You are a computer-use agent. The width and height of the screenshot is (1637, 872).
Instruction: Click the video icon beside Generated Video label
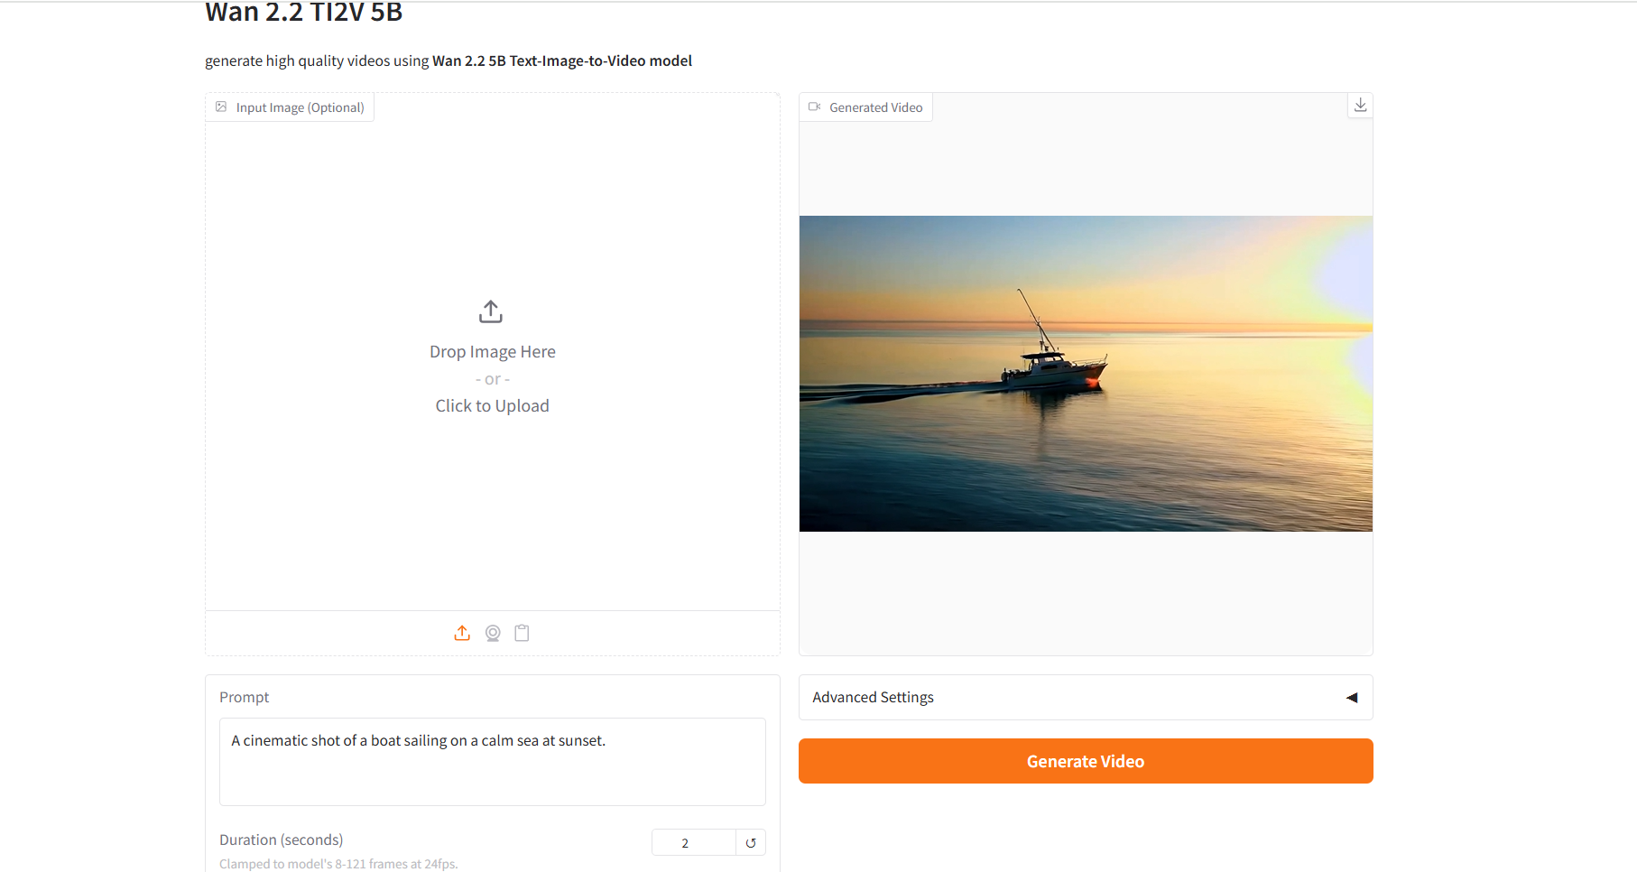(x=815, y=107)
